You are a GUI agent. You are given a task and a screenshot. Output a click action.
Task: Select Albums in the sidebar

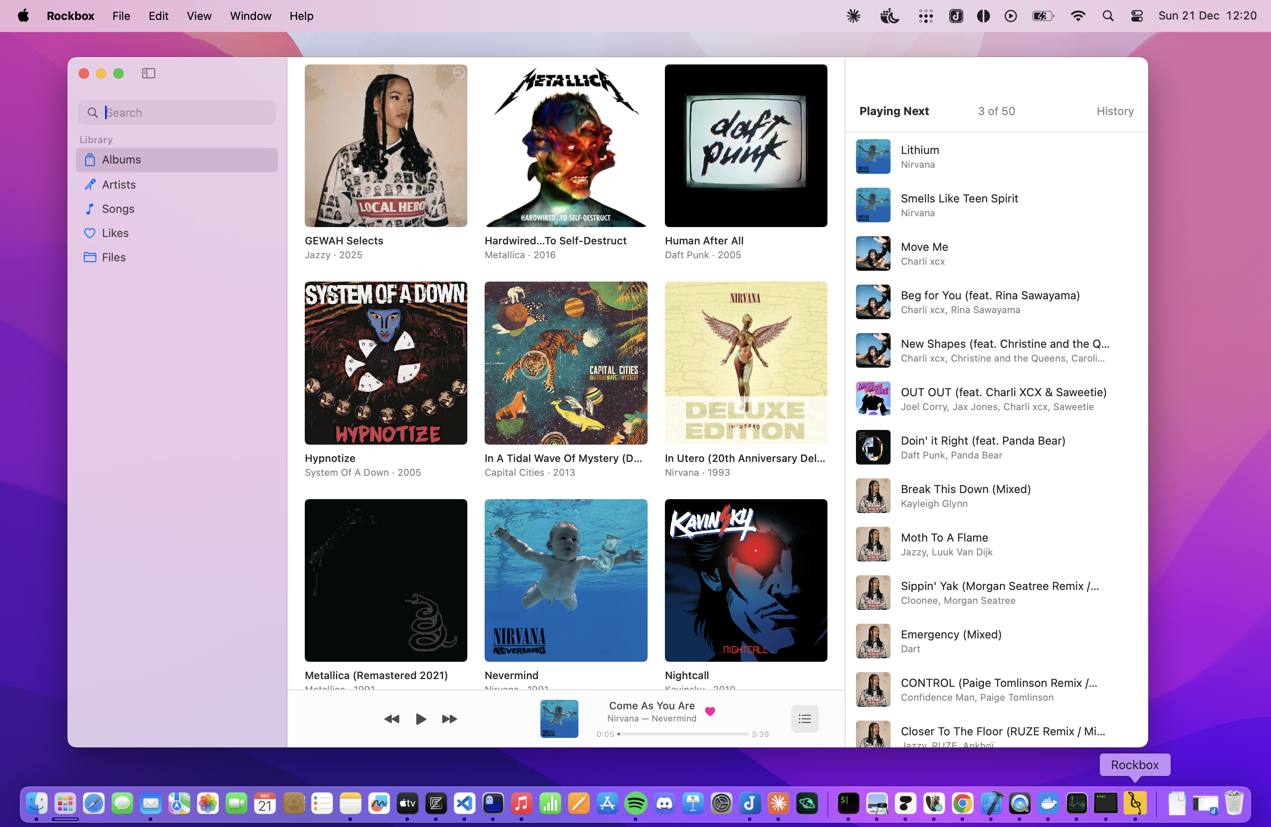[121, 160]
